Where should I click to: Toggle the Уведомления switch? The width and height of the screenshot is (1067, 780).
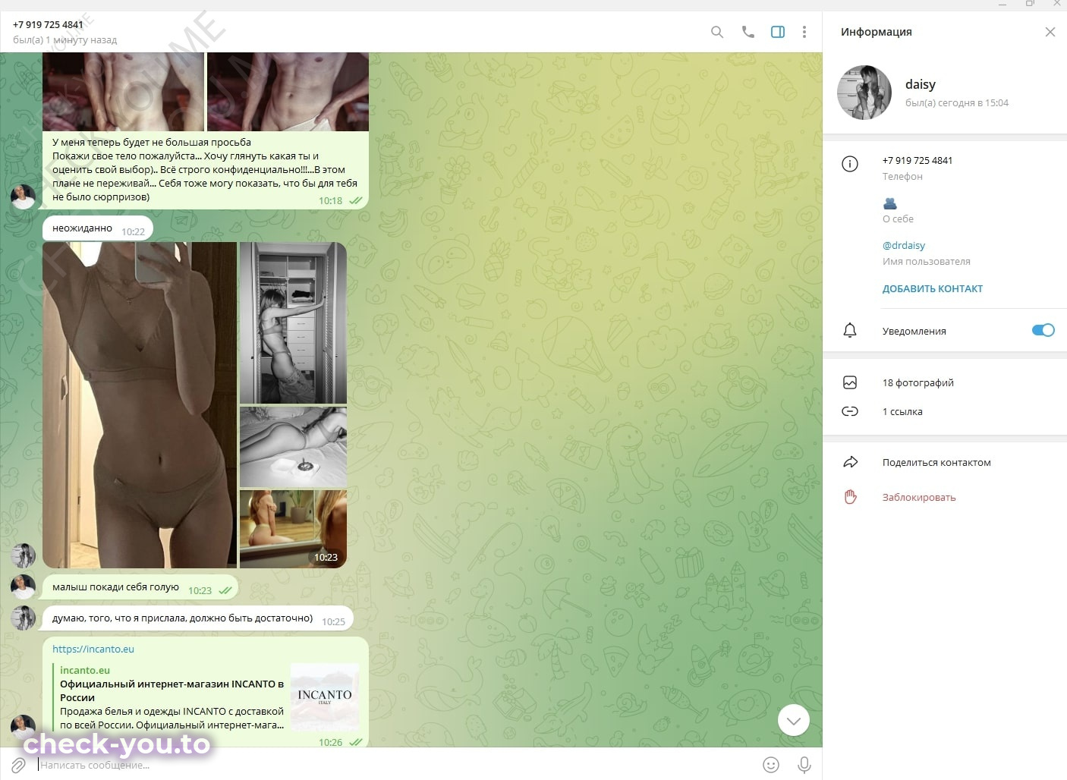(x=1043, y=330)
